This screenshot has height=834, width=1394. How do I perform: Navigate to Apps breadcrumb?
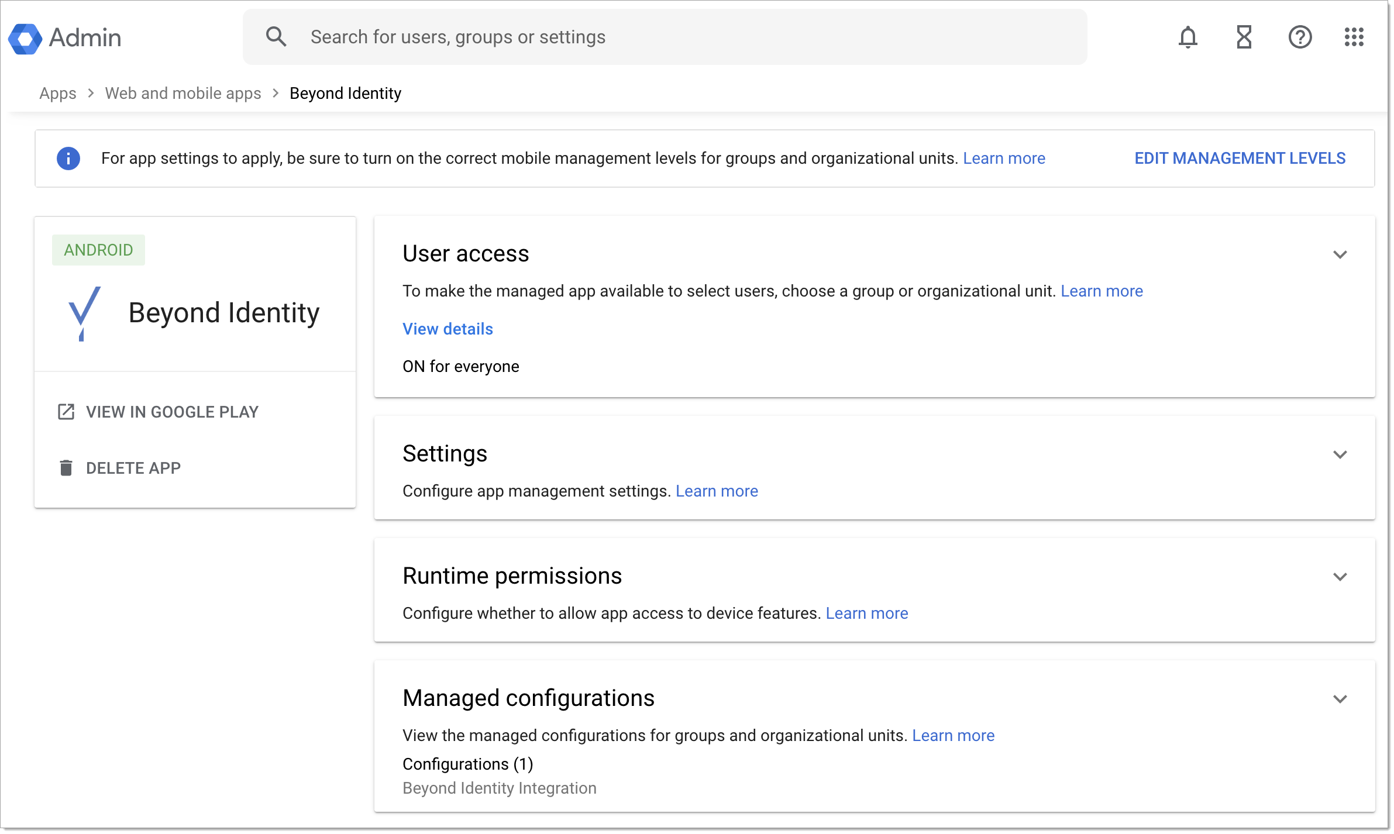(57, 93)
